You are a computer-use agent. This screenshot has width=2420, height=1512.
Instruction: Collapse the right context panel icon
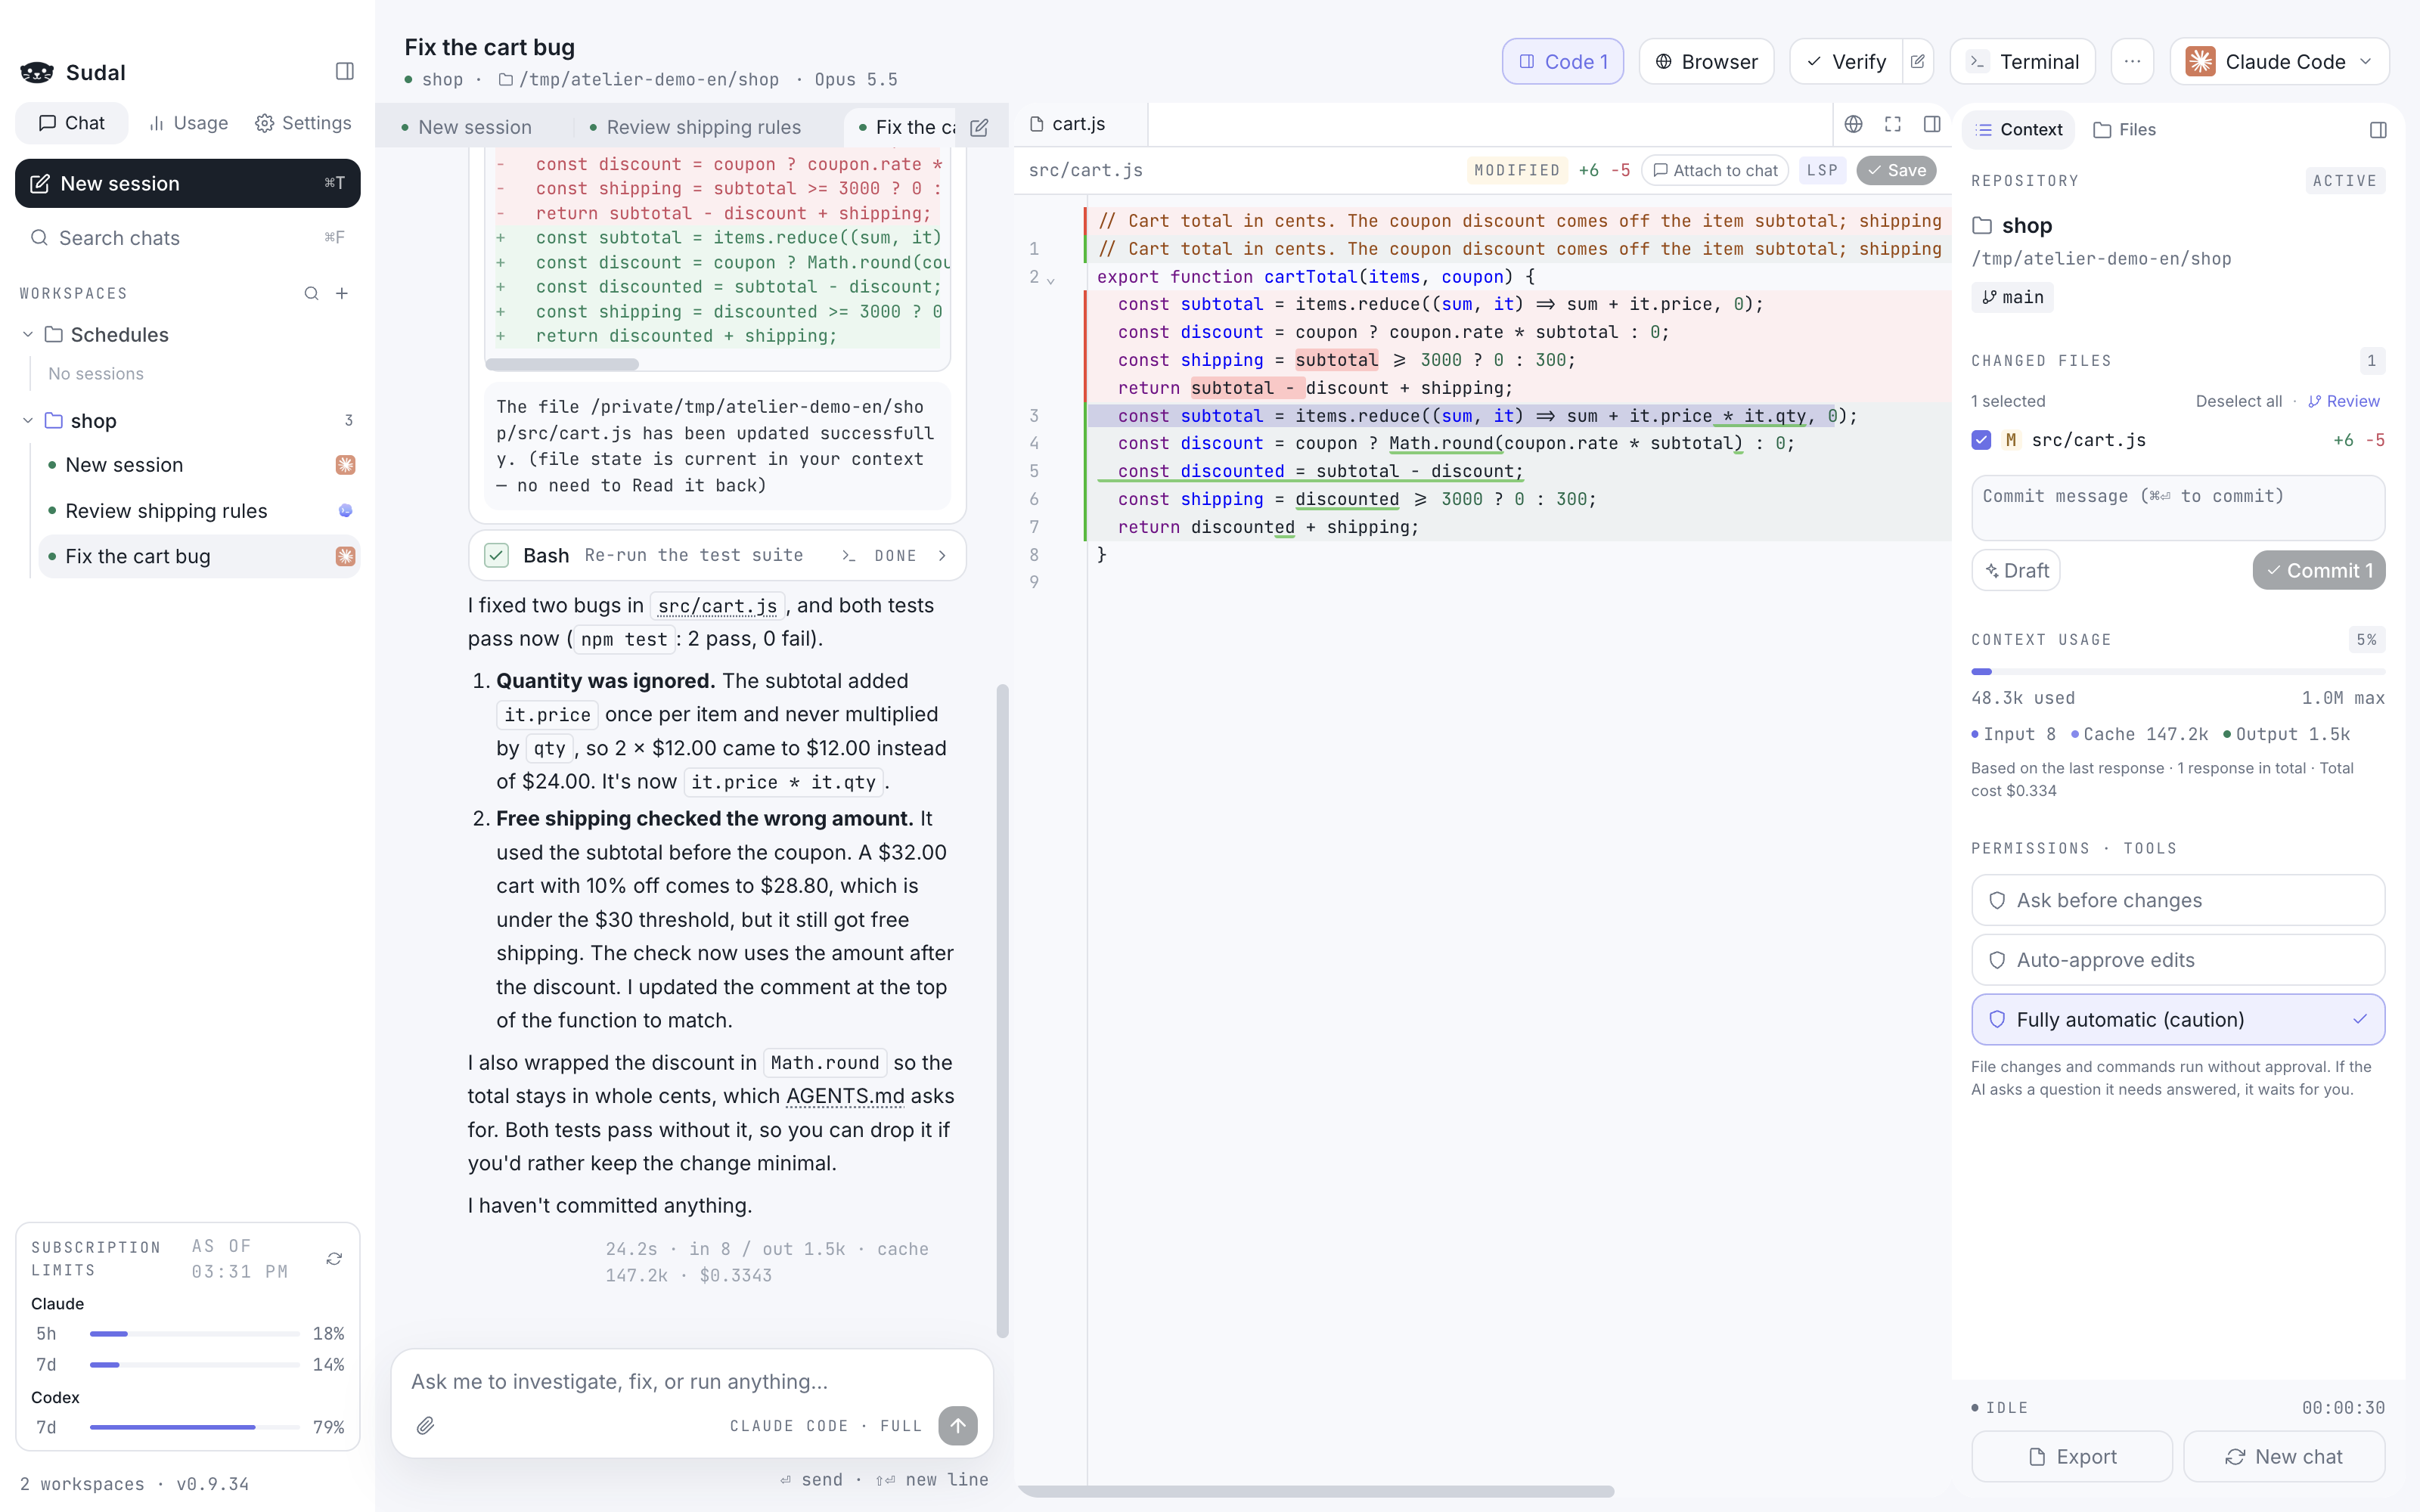click(2378, 130)
